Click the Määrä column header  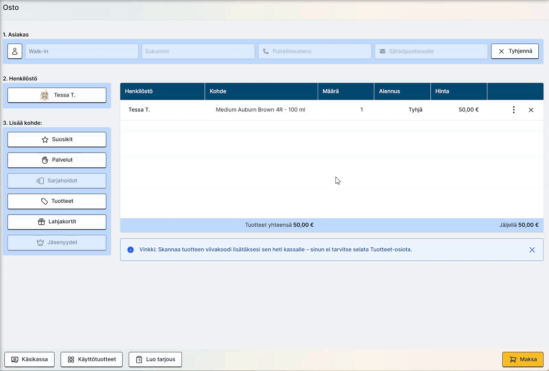pyautogui.click(x=346, y=91)
